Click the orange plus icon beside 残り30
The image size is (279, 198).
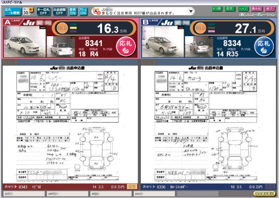31,10
